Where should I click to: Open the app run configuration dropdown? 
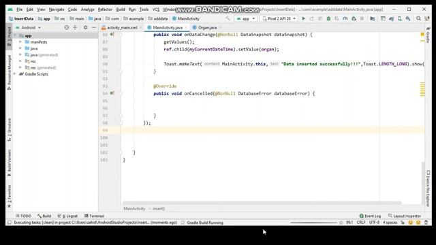pos(245,18)
